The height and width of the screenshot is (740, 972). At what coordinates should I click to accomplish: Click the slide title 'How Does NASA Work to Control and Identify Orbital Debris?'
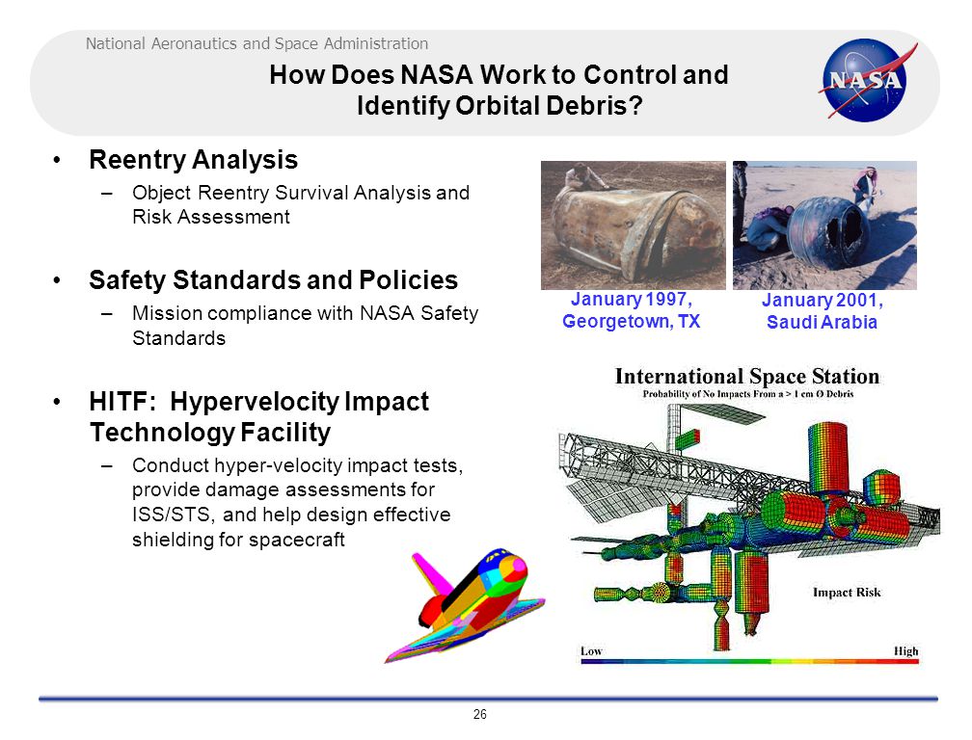(499, 90)
